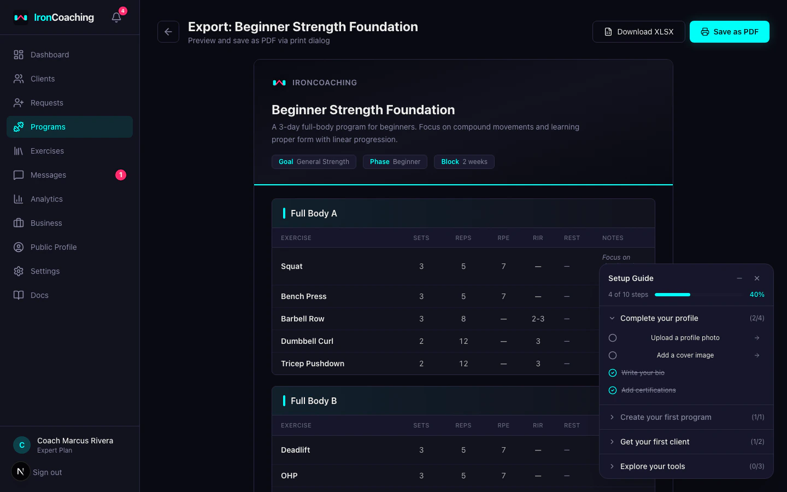The width and height of the screenshot is (787, 492).
Task: Open the Settings page
Action: (x=69, y=271)
